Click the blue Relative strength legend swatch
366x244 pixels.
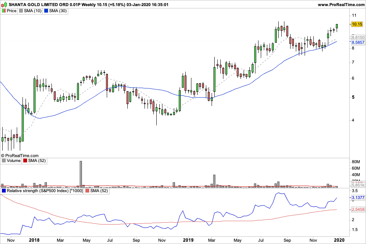coord(4,191)
